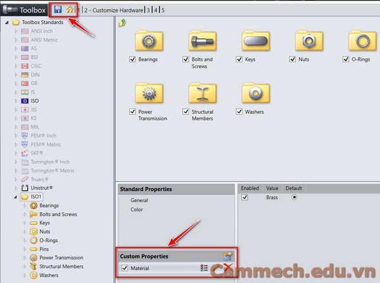The width and height of the screenshot is (380, 283).
Task: Select ISO1 folder in tree
Action: click(x=35, y=196)
